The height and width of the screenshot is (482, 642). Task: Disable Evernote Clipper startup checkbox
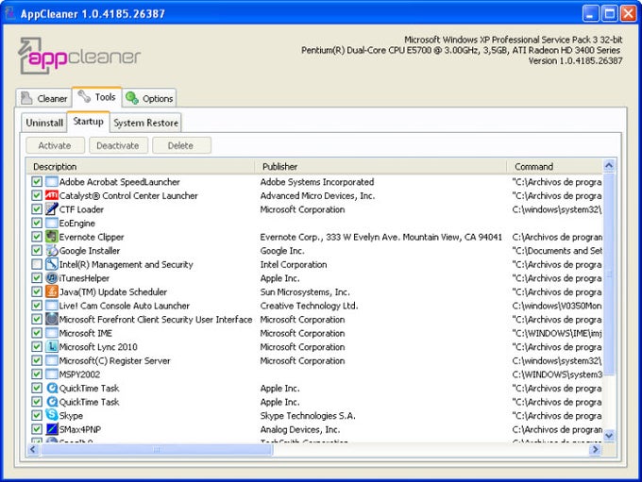pyautogui.click(x=37, y=237)
